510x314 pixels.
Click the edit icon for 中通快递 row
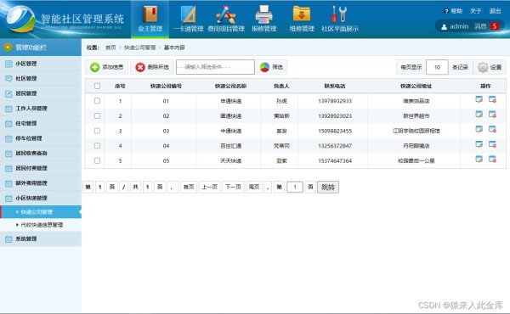click(479, 130)
